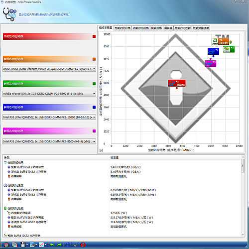Screen dimensions: 249x249
Task: Click the red pin icon beside first 结果解释
Action: [x=9, y=176]
